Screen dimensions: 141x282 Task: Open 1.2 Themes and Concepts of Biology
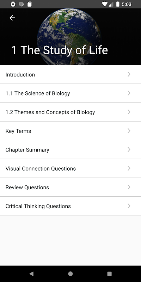coord(70,112)
